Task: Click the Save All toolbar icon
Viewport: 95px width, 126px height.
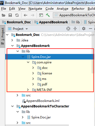Action: pos(10,15)
